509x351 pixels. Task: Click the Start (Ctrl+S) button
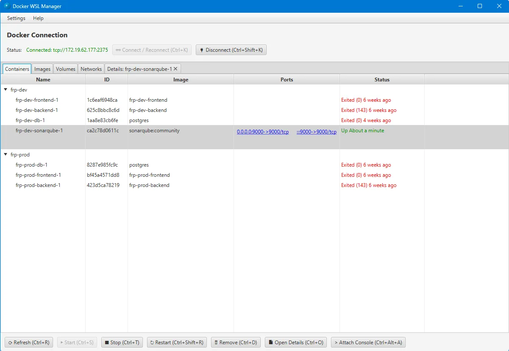coord(77,343)
